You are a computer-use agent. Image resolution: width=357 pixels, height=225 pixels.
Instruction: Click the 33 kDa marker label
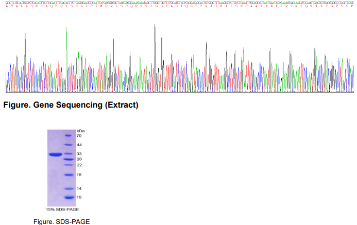click(79, 154)
